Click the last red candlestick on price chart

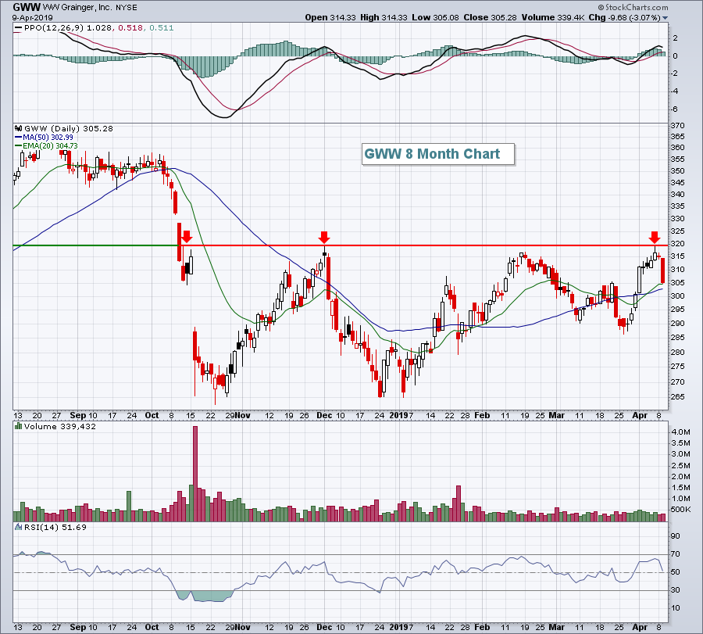coord(662,270)
